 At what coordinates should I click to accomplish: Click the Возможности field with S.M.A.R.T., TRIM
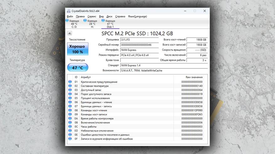(164, 71)
